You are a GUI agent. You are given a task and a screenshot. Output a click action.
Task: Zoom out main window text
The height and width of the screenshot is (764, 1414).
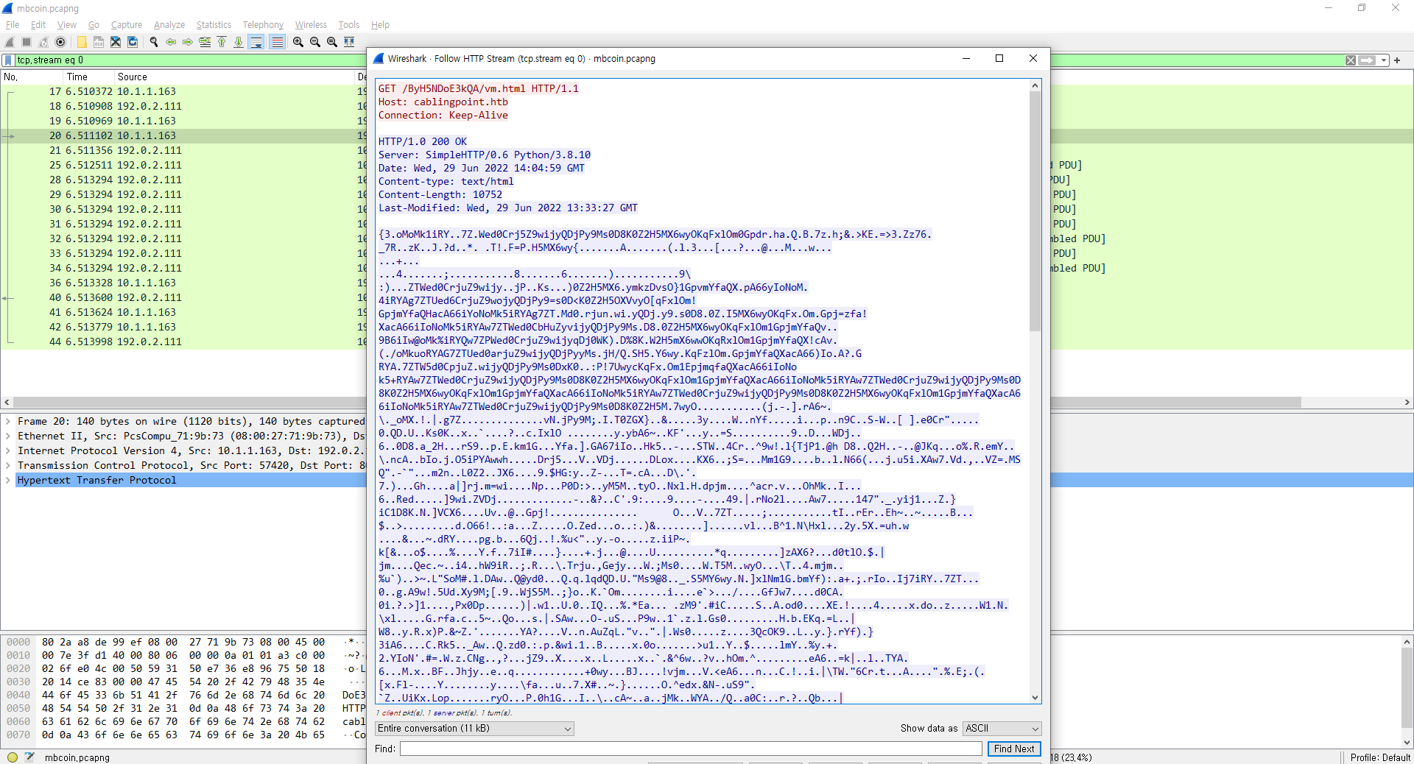pyautogui.click(x=315, y=42)
